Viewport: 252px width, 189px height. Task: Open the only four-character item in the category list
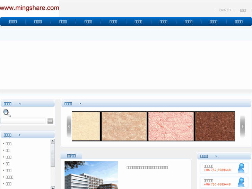9,177
